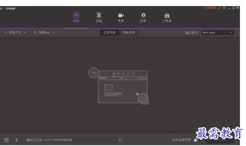Open the 工具箱 toolbox tab

click(167, 17)
